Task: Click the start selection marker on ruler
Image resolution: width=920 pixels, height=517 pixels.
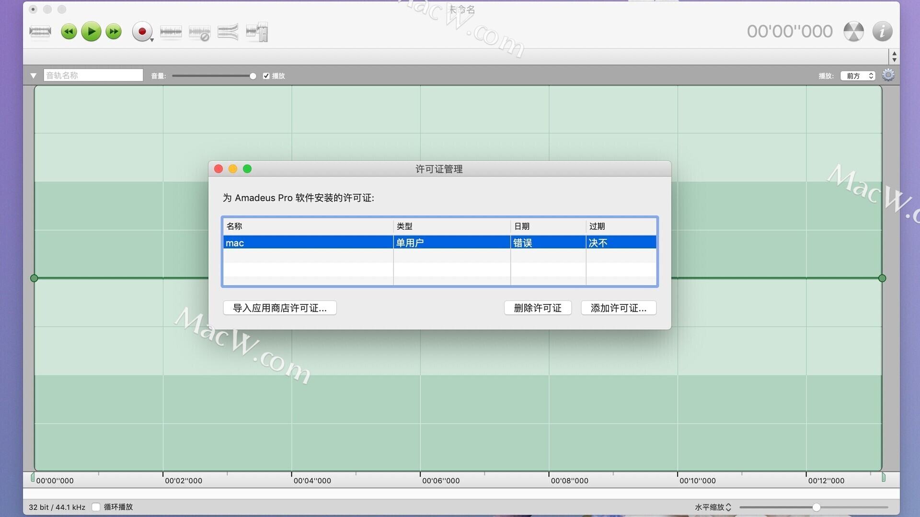Action: coord(33,477)
